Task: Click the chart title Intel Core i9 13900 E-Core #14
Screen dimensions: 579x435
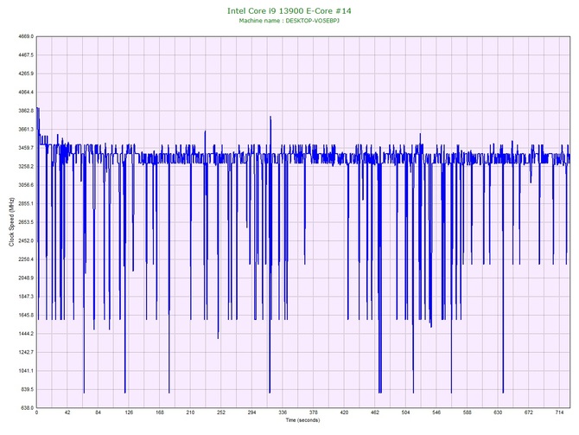Action: tap(289, 10)
